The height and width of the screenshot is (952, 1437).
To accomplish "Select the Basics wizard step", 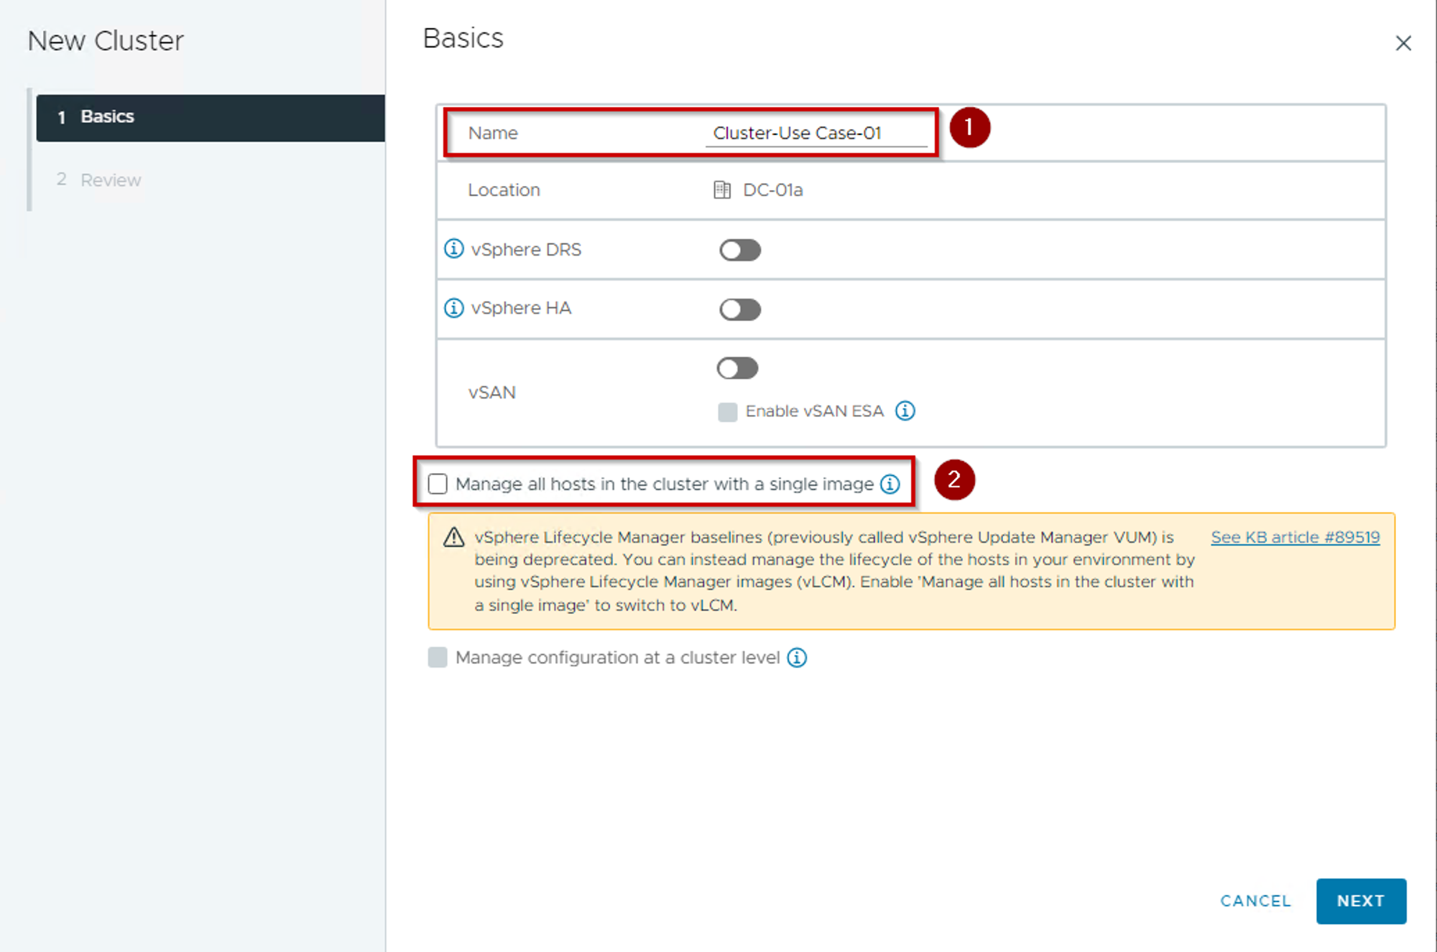I will point(210,117).
